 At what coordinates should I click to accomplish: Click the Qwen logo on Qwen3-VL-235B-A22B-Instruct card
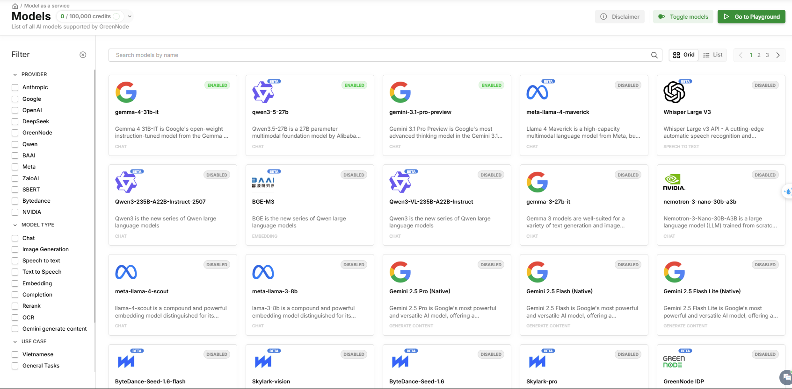[x=400, y=182]
